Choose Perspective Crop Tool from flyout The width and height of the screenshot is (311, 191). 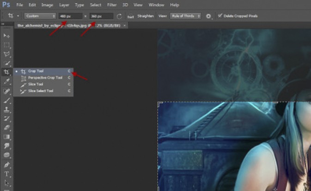(x=44, y=78)
